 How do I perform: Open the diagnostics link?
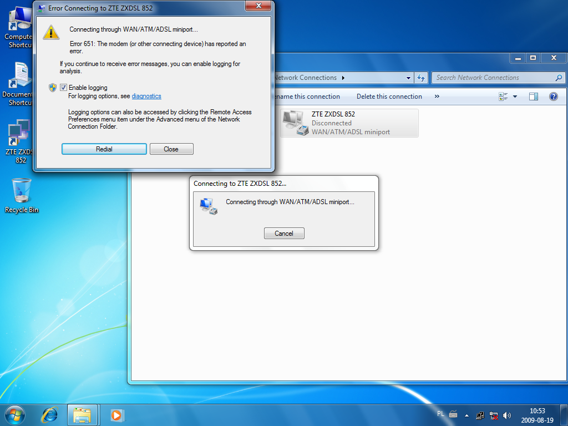(146, 96)
